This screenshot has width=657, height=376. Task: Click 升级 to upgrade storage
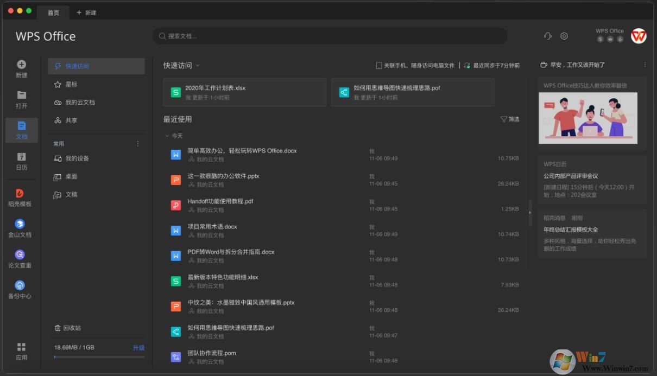point(139,347)
